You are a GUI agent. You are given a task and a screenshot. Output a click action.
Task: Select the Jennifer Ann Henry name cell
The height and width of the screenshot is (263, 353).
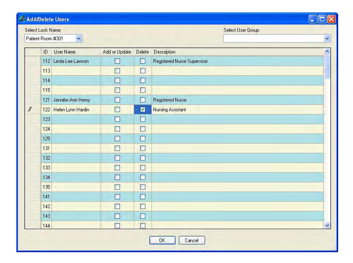tap(76, 100)
